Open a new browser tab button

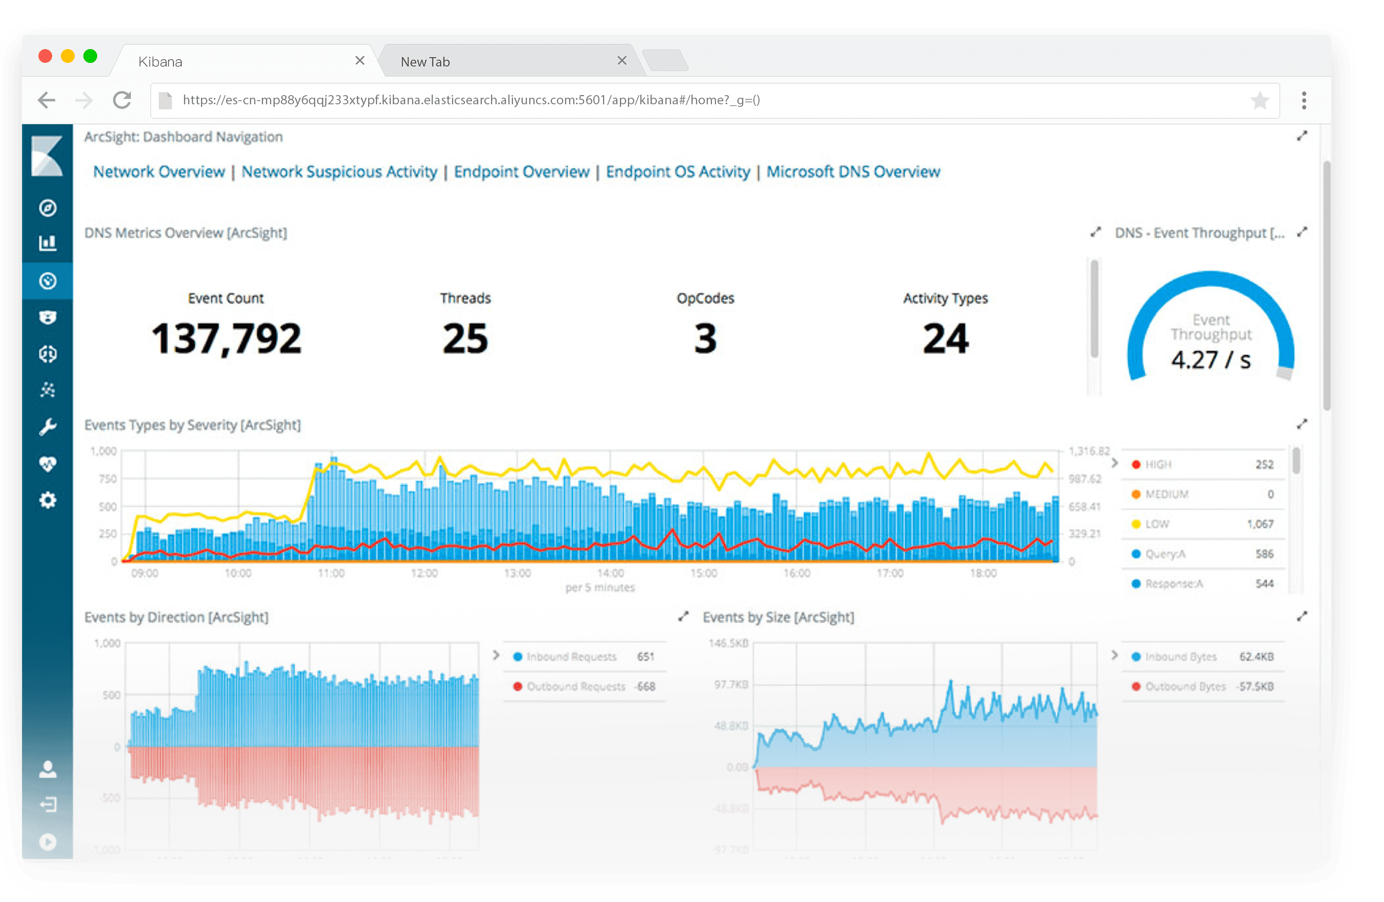click(x=666, y=60)
